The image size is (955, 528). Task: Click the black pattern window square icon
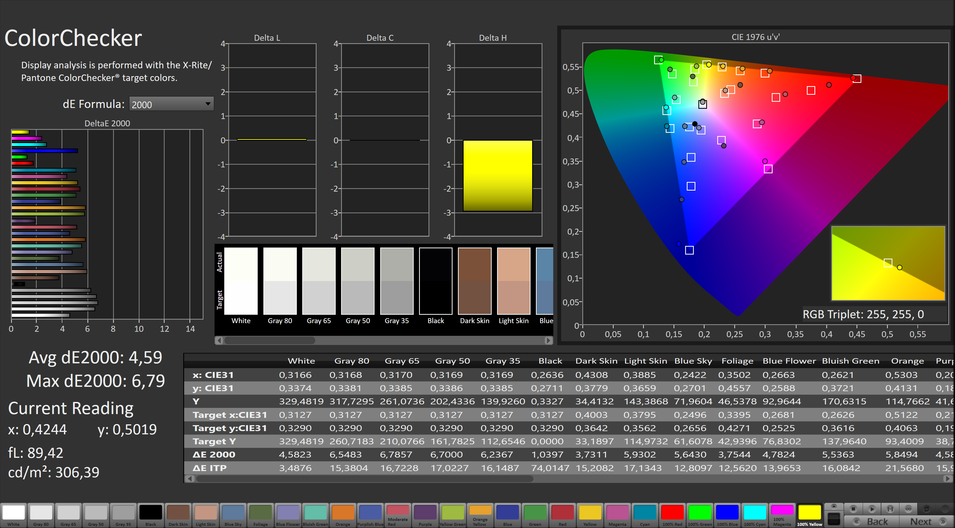pos(834,519)
